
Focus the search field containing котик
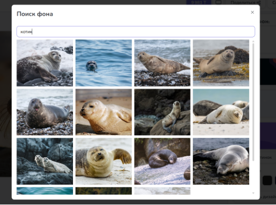point(136,32)
